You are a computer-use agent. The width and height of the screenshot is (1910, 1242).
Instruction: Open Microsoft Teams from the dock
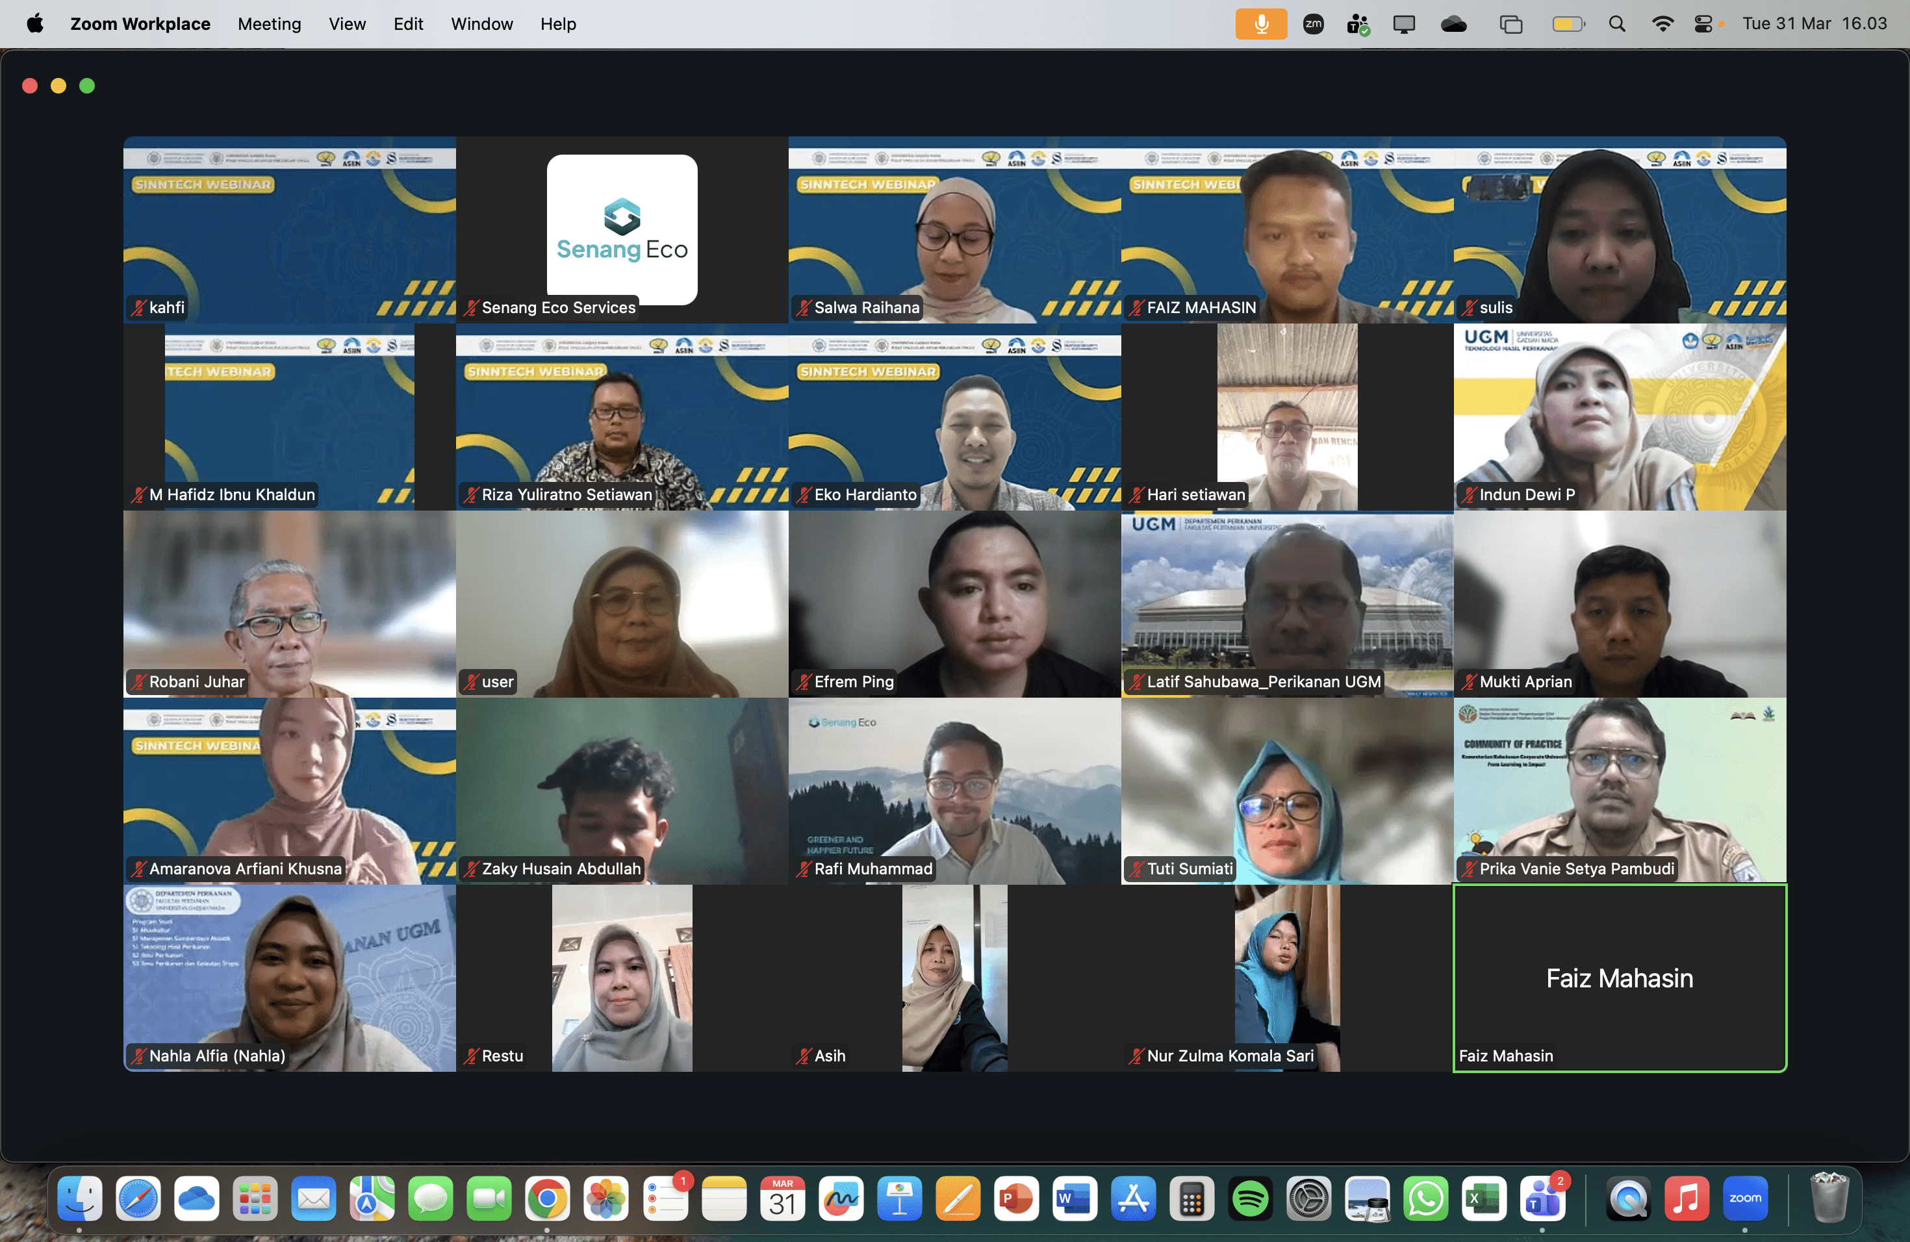pyautogui.click(x=1543, y=1198)
